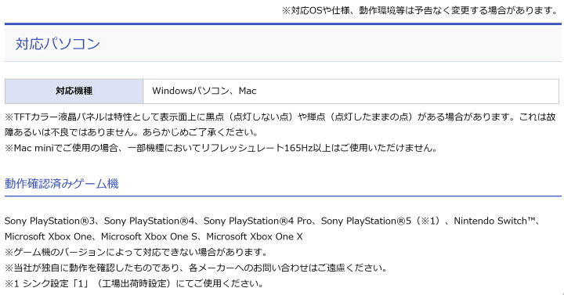The image size is (564, 295).
Task: Click the ※1 シンク設定 footnote
Action: pos(134,283)
